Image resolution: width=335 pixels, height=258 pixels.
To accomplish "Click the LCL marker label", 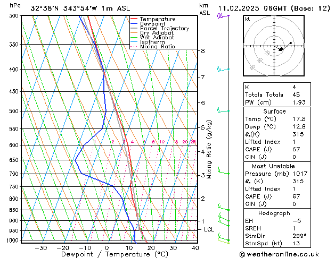I will 209,229.
